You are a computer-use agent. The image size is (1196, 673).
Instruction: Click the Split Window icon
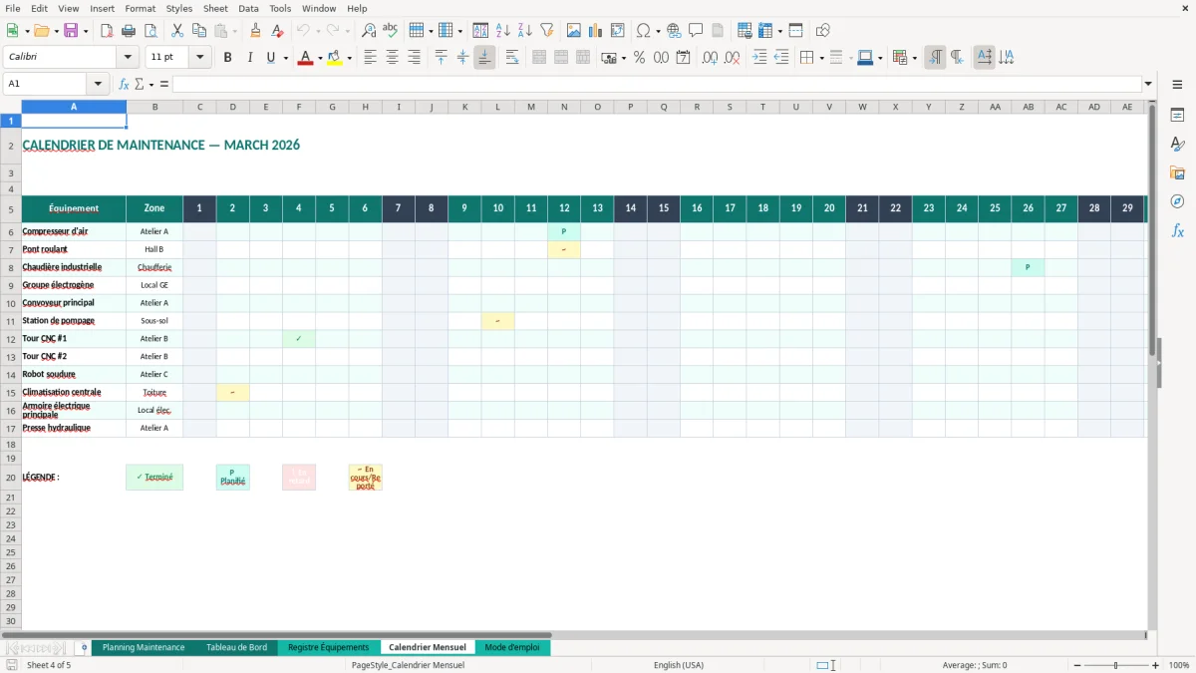point(796,31)
